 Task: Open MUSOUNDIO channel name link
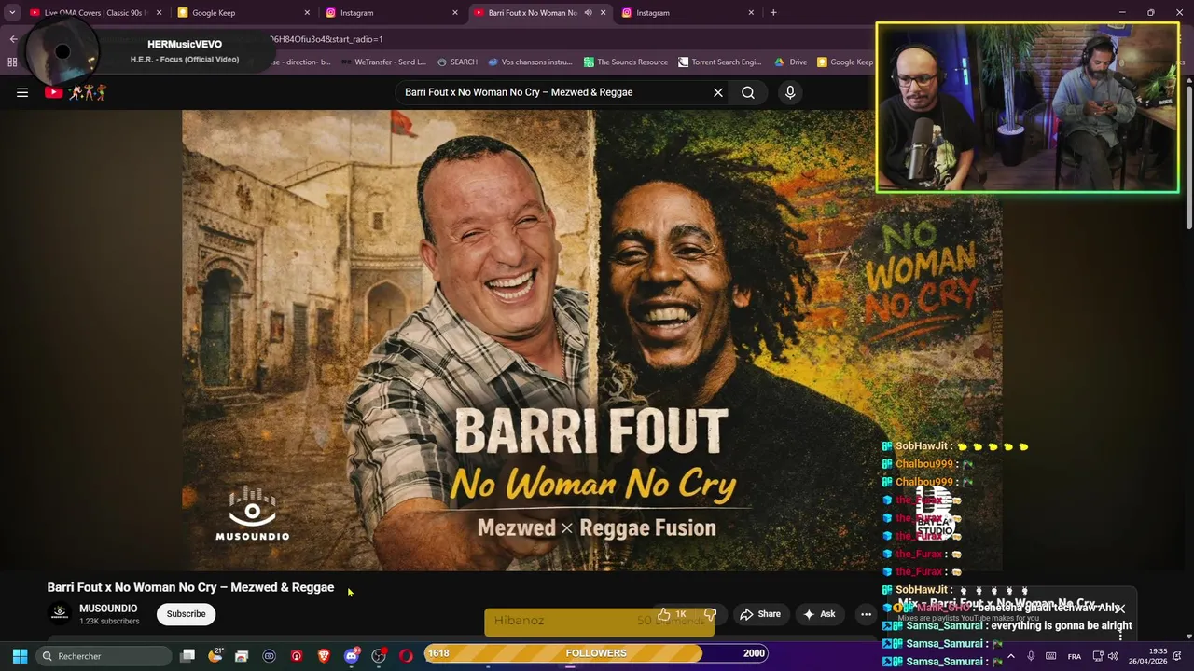pyautogui.click(x=108, y=609)
